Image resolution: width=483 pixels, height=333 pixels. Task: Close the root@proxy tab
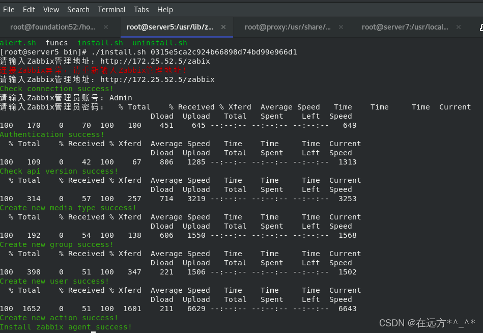coord(341,27)
